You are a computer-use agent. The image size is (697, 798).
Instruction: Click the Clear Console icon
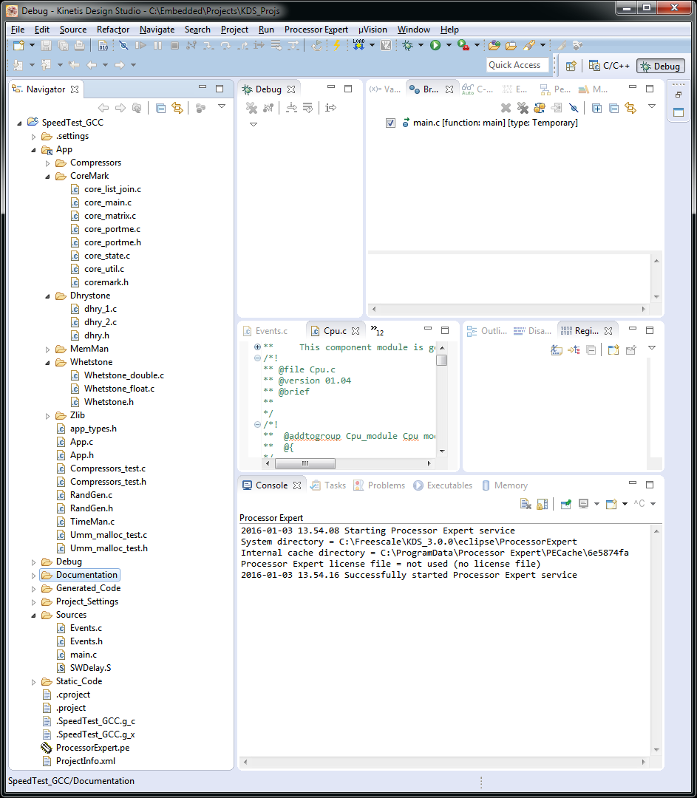526,504
